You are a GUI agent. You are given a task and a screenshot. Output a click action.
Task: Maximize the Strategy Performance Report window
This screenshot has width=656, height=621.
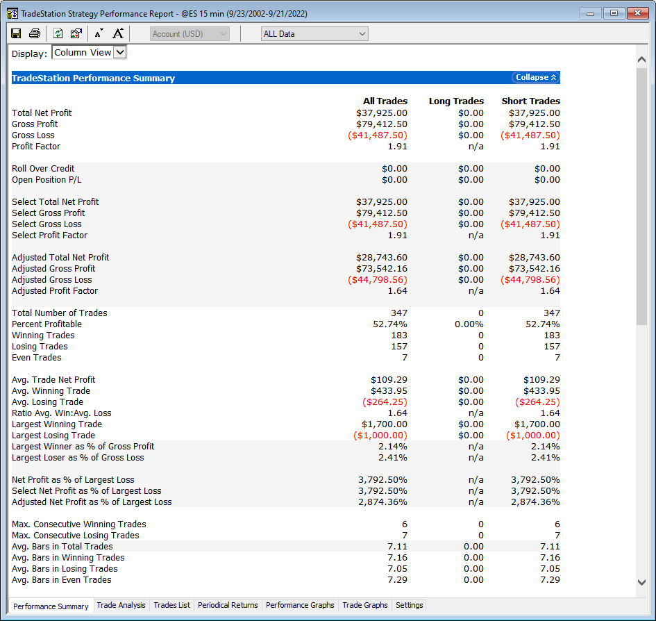pyautogui.click(x=614, y=13)
